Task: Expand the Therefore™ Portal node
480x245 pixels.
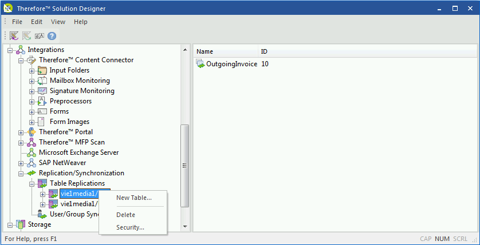Action: click(x=21, y=132)
